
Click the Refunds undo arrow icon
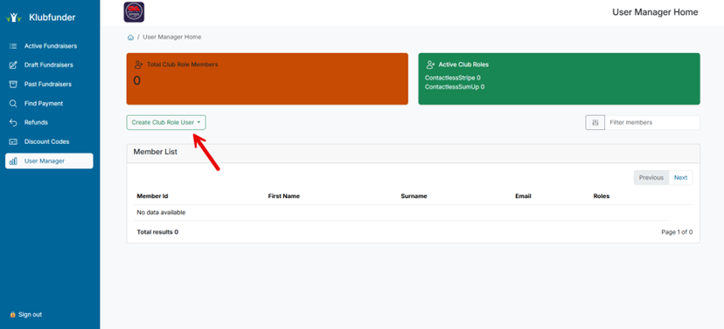pos(13,122)
